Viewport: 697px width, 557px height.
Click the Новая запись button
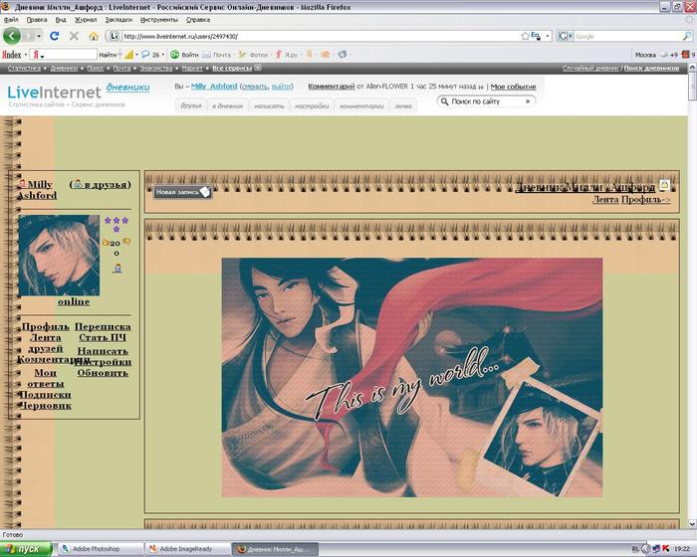pyautogui.click(x=182, y=192)
